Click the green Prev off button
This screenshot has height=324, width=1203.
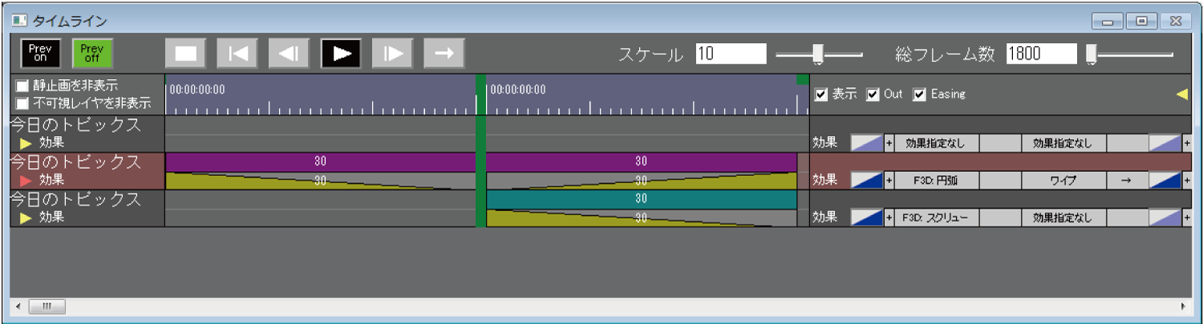92,53
